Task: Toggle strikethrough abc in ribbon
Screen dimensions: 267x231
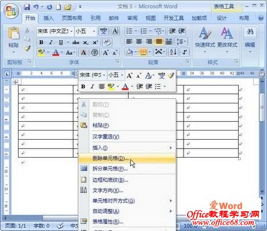Action: [76, 42]
